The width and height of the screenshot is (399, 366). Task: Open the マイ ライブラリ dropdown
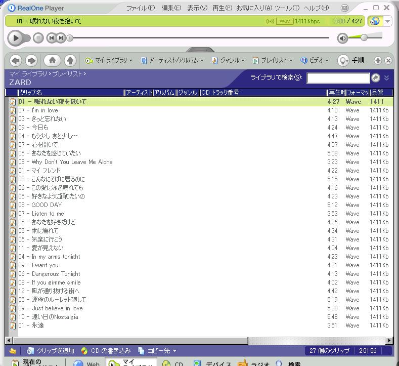[109, 60]
